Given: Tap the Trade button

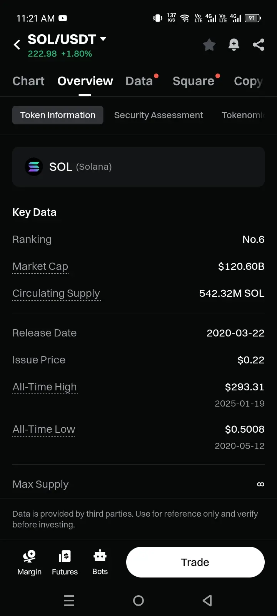Looking at the screenshot, I should click(195, 562).
